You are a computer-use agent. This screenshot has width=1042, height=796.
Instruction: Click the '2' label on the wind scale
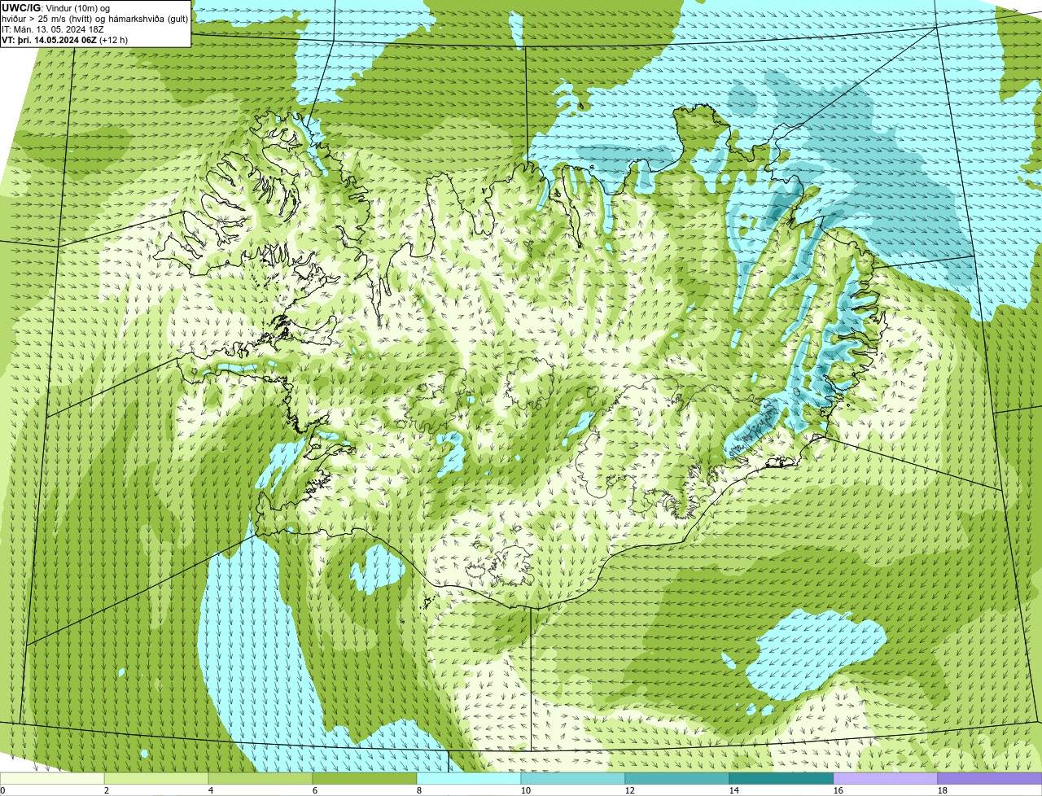106,790
